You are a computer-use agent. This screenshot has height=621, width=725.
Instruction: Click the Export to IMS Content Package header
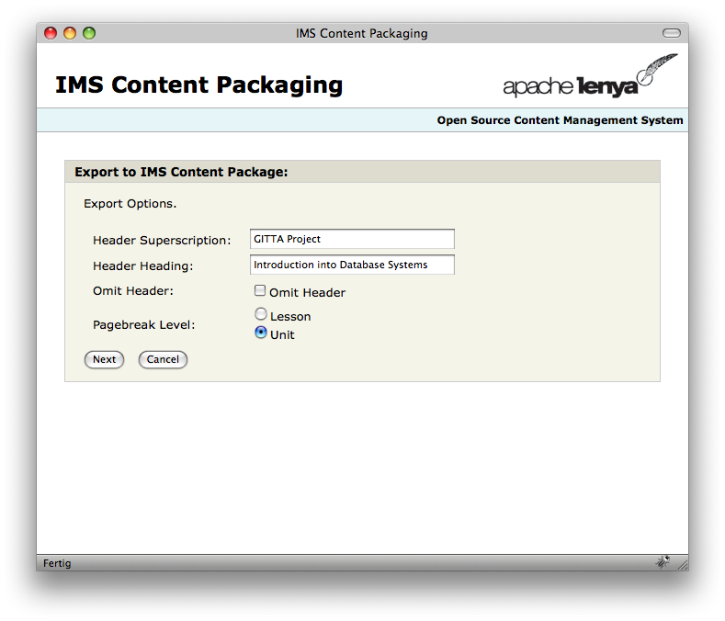[181, 172]
